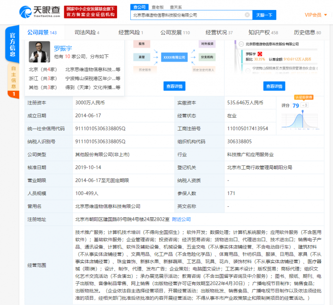Clear the search box with the X icon
The height and width of the screenshot is (305, 333).
(247, 15)
